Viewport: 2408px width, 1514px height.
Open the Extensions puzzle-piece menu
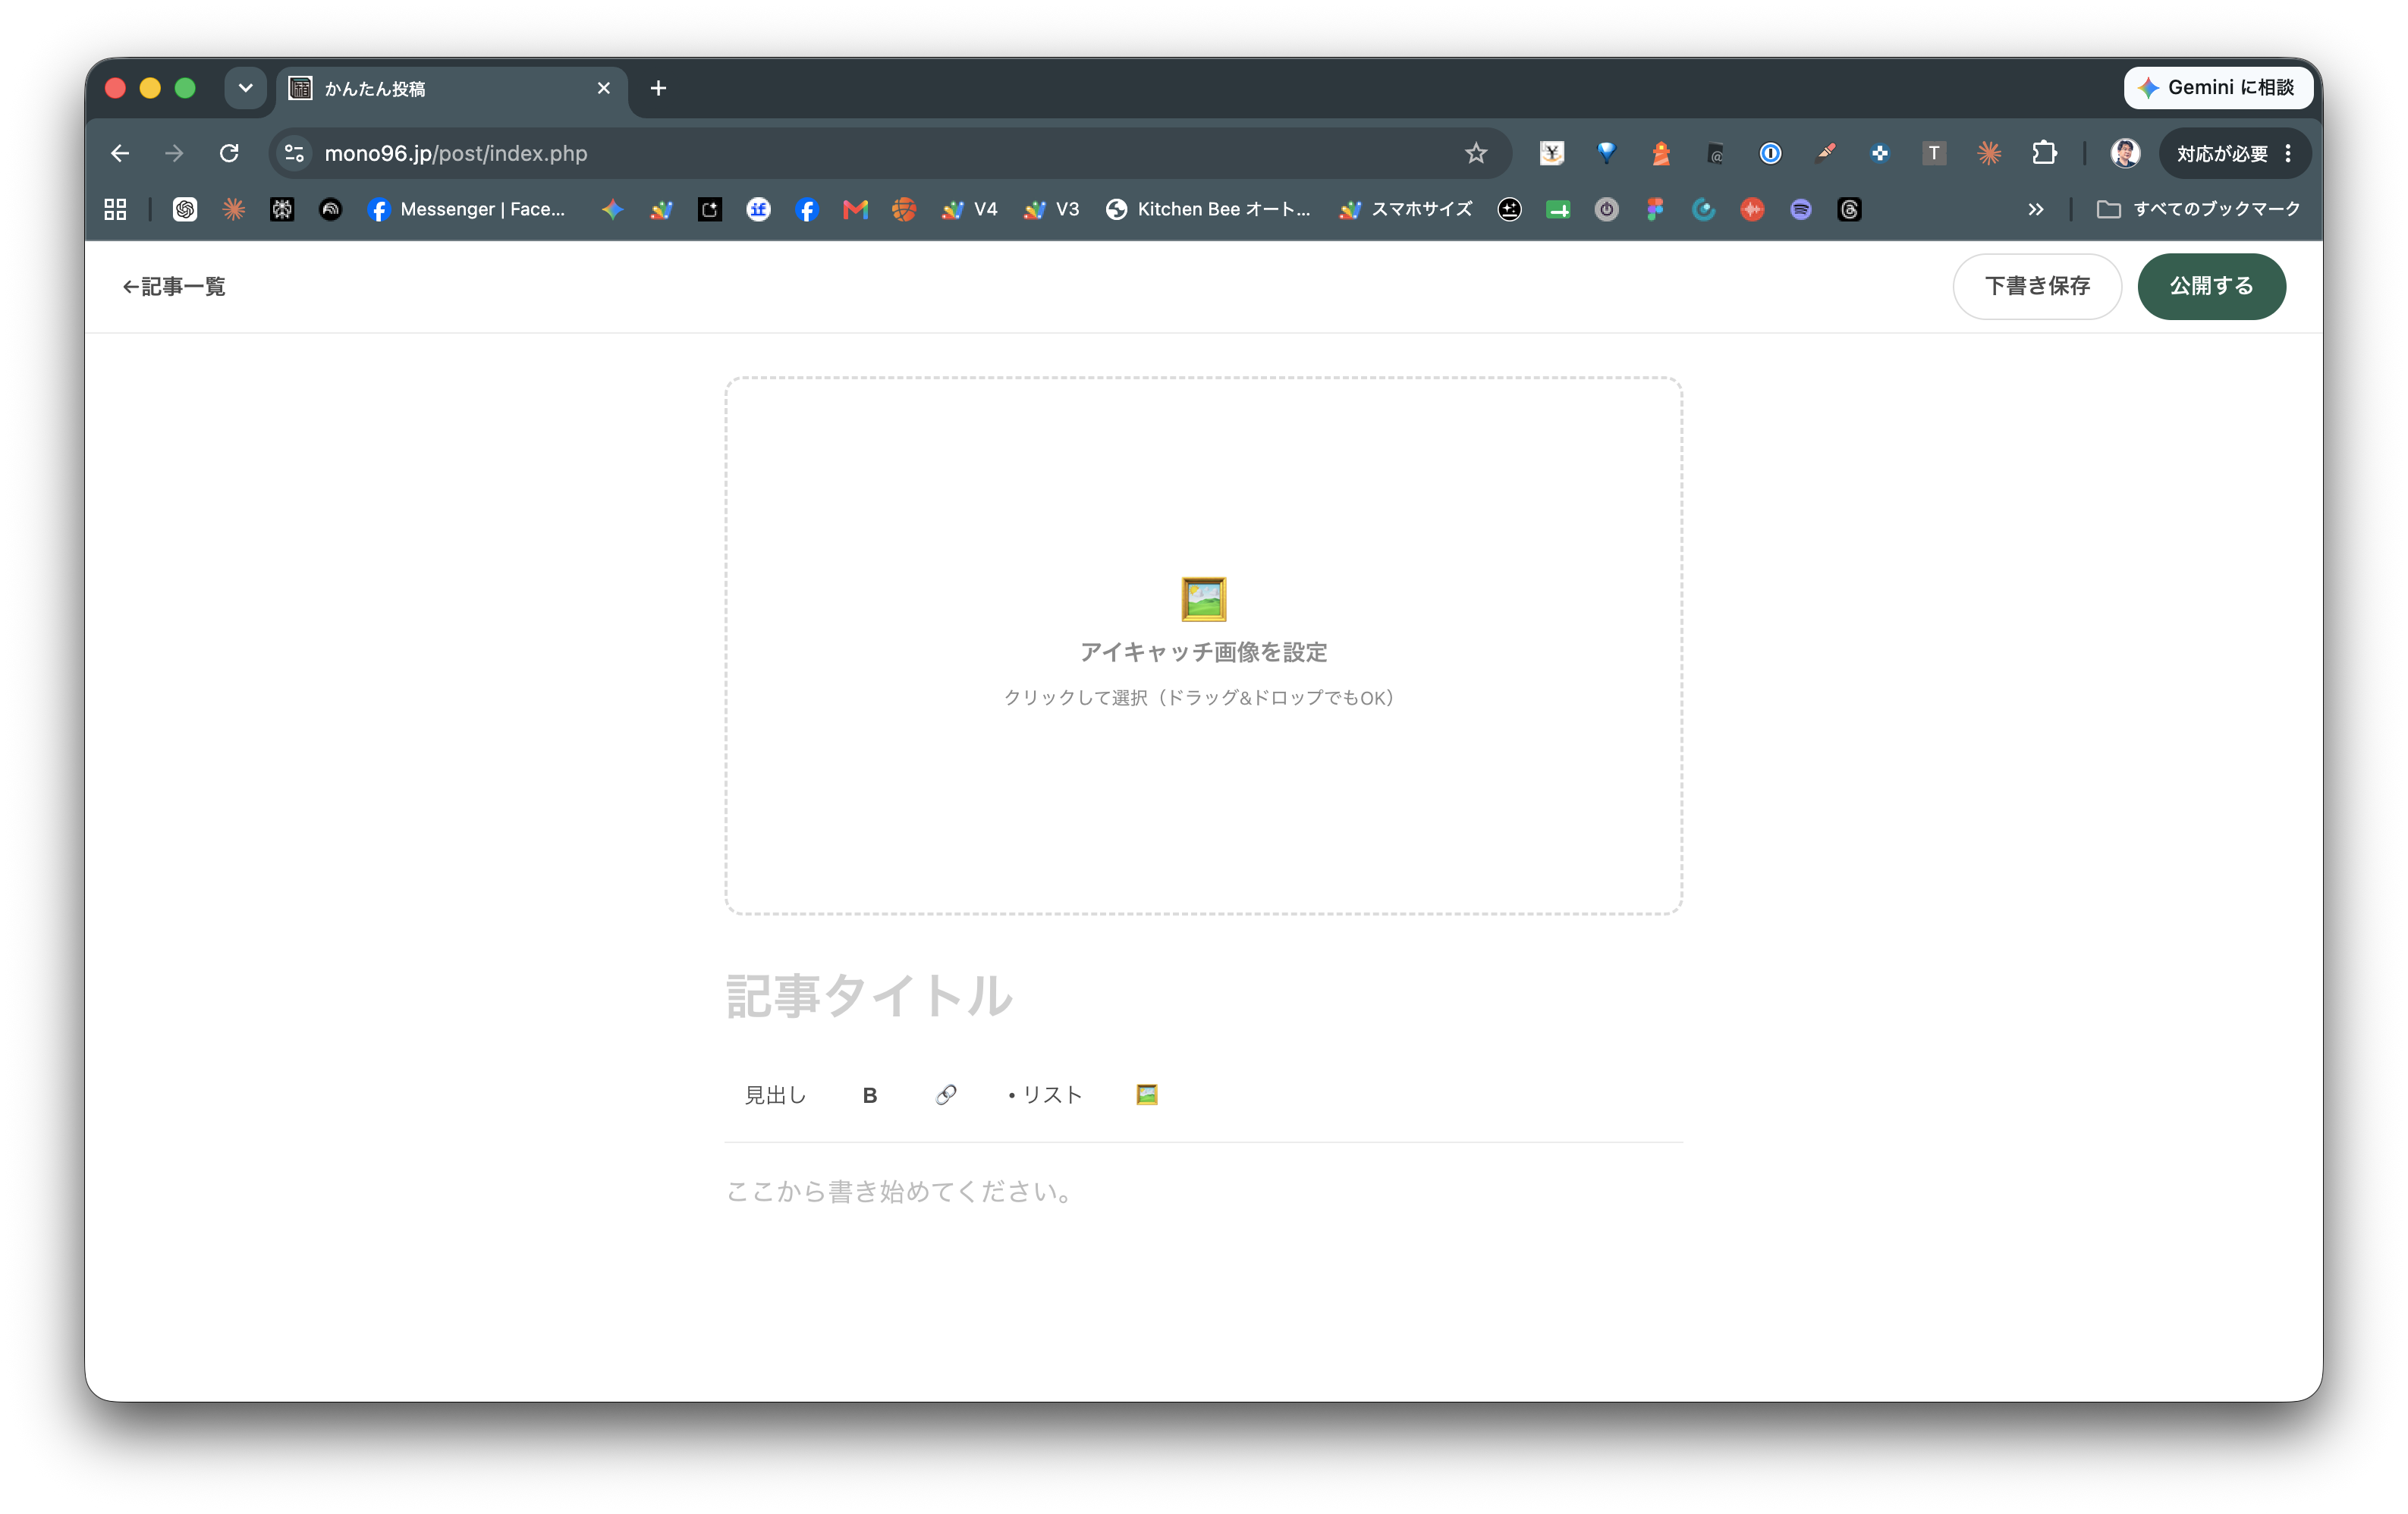pyautogui.click(x=2044, y=153)
